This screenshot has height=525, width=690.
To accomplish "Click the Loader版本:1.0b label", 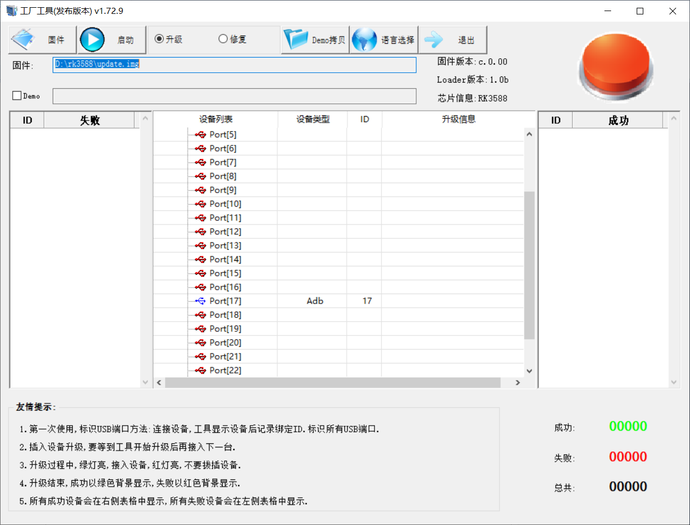I will coord(473,80).
